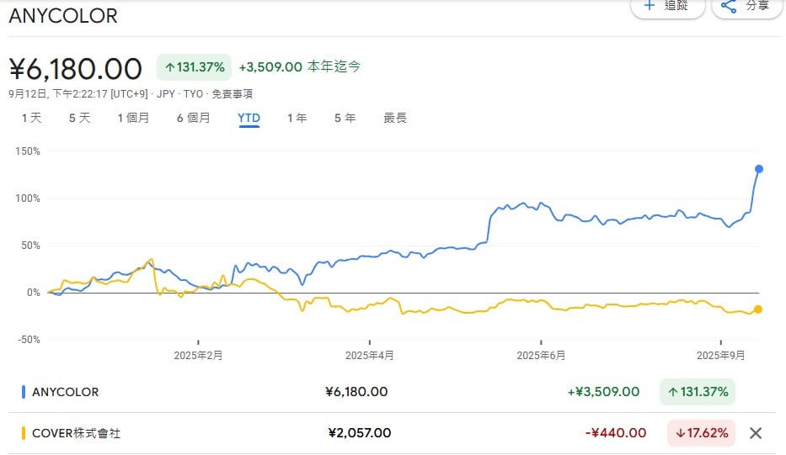Open the 5年 range tab

point(345,118)
